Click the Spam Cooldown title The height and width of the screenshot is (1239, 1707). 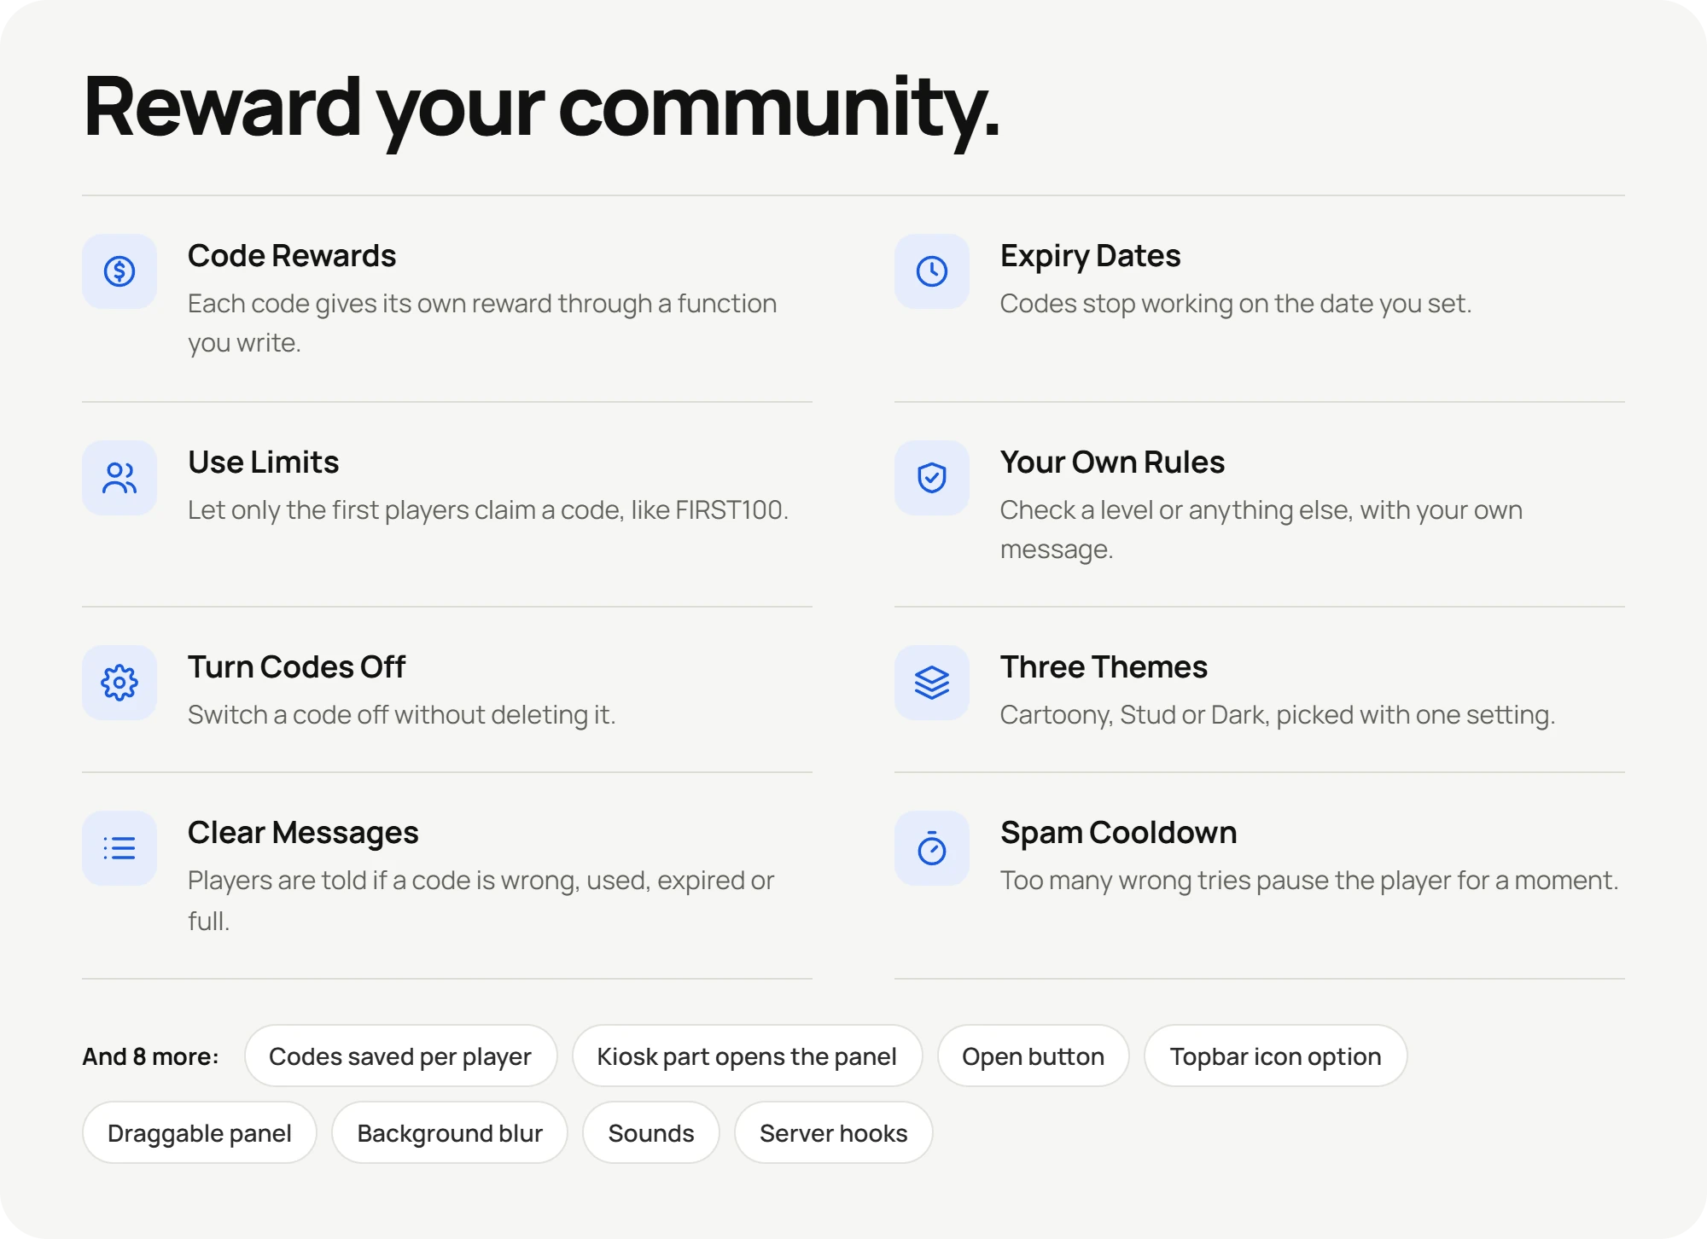(x=1118, y=833)
